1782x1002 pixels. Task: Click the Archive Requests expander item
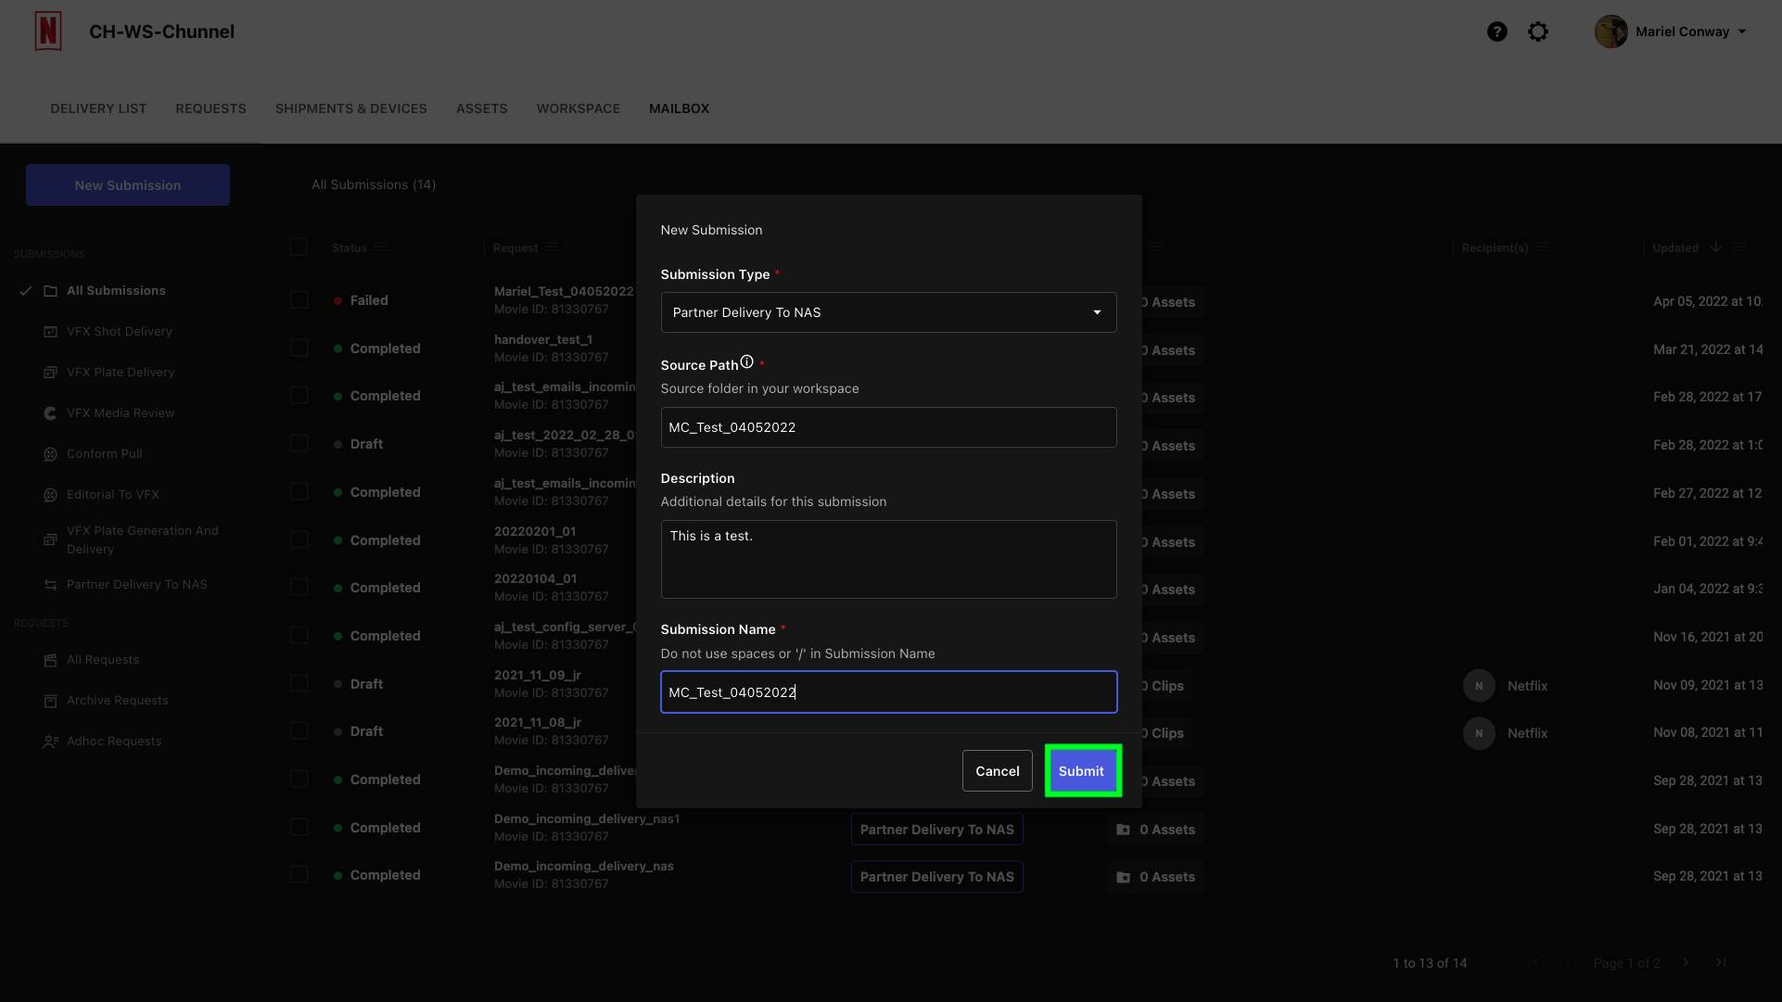[x=118, y=701]
